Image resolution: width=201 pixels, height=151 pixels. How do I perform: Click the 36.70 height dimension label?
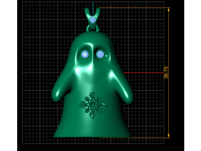166,73
